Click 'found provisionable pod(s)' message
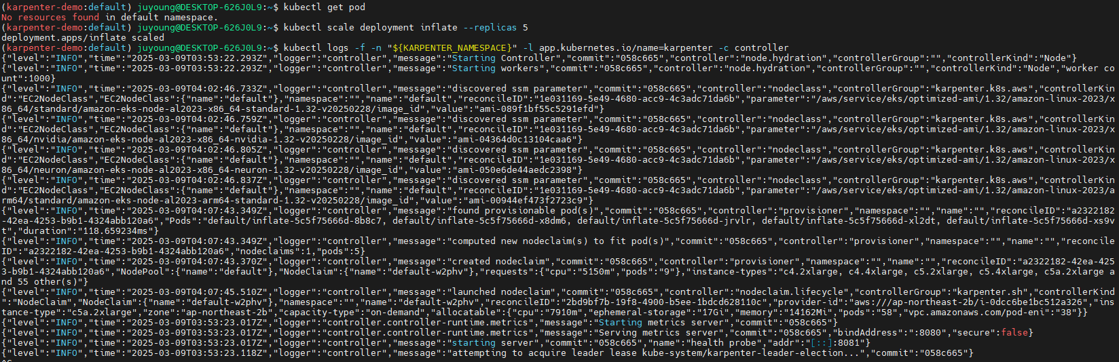This screenshot has width=1119, height=362. point(523,210)
